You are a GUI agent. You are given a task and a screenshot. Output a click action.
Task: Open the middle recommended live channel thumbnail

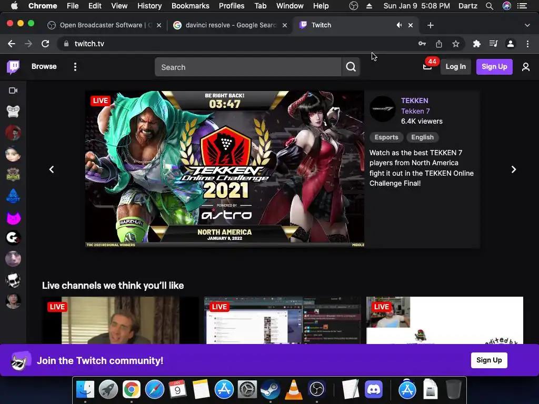283,320
